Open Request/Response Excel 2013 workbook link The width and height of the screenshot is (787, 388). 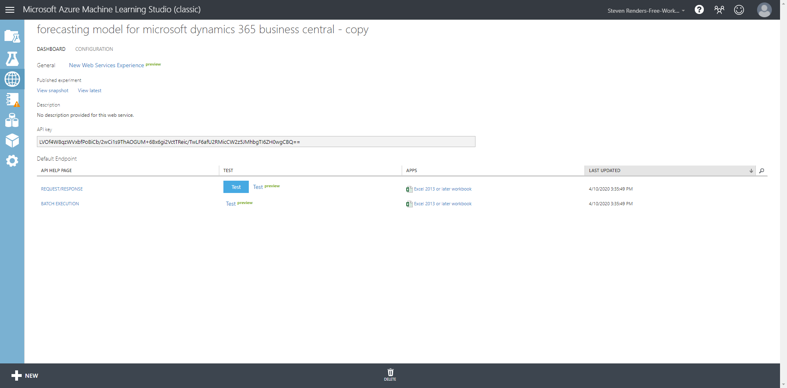pyautogui.click(x=443, y=189)
